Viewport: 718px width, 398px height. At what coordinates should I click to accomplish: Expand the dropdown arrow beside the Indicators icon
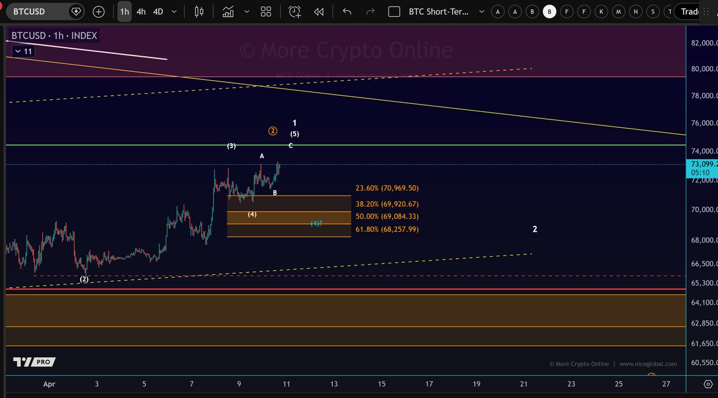[x=245, y=11]
